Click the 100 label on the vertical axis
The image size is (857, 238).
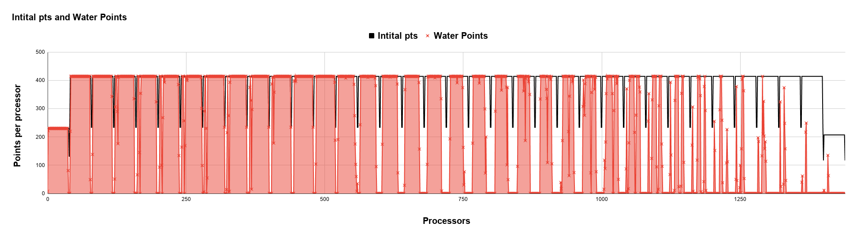40,165
